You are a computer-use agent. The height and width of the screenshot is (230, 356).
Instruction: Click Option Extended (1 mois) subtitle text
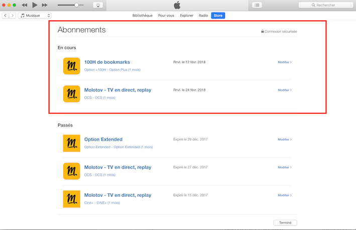pyautogui.click(x=118, y=147)
